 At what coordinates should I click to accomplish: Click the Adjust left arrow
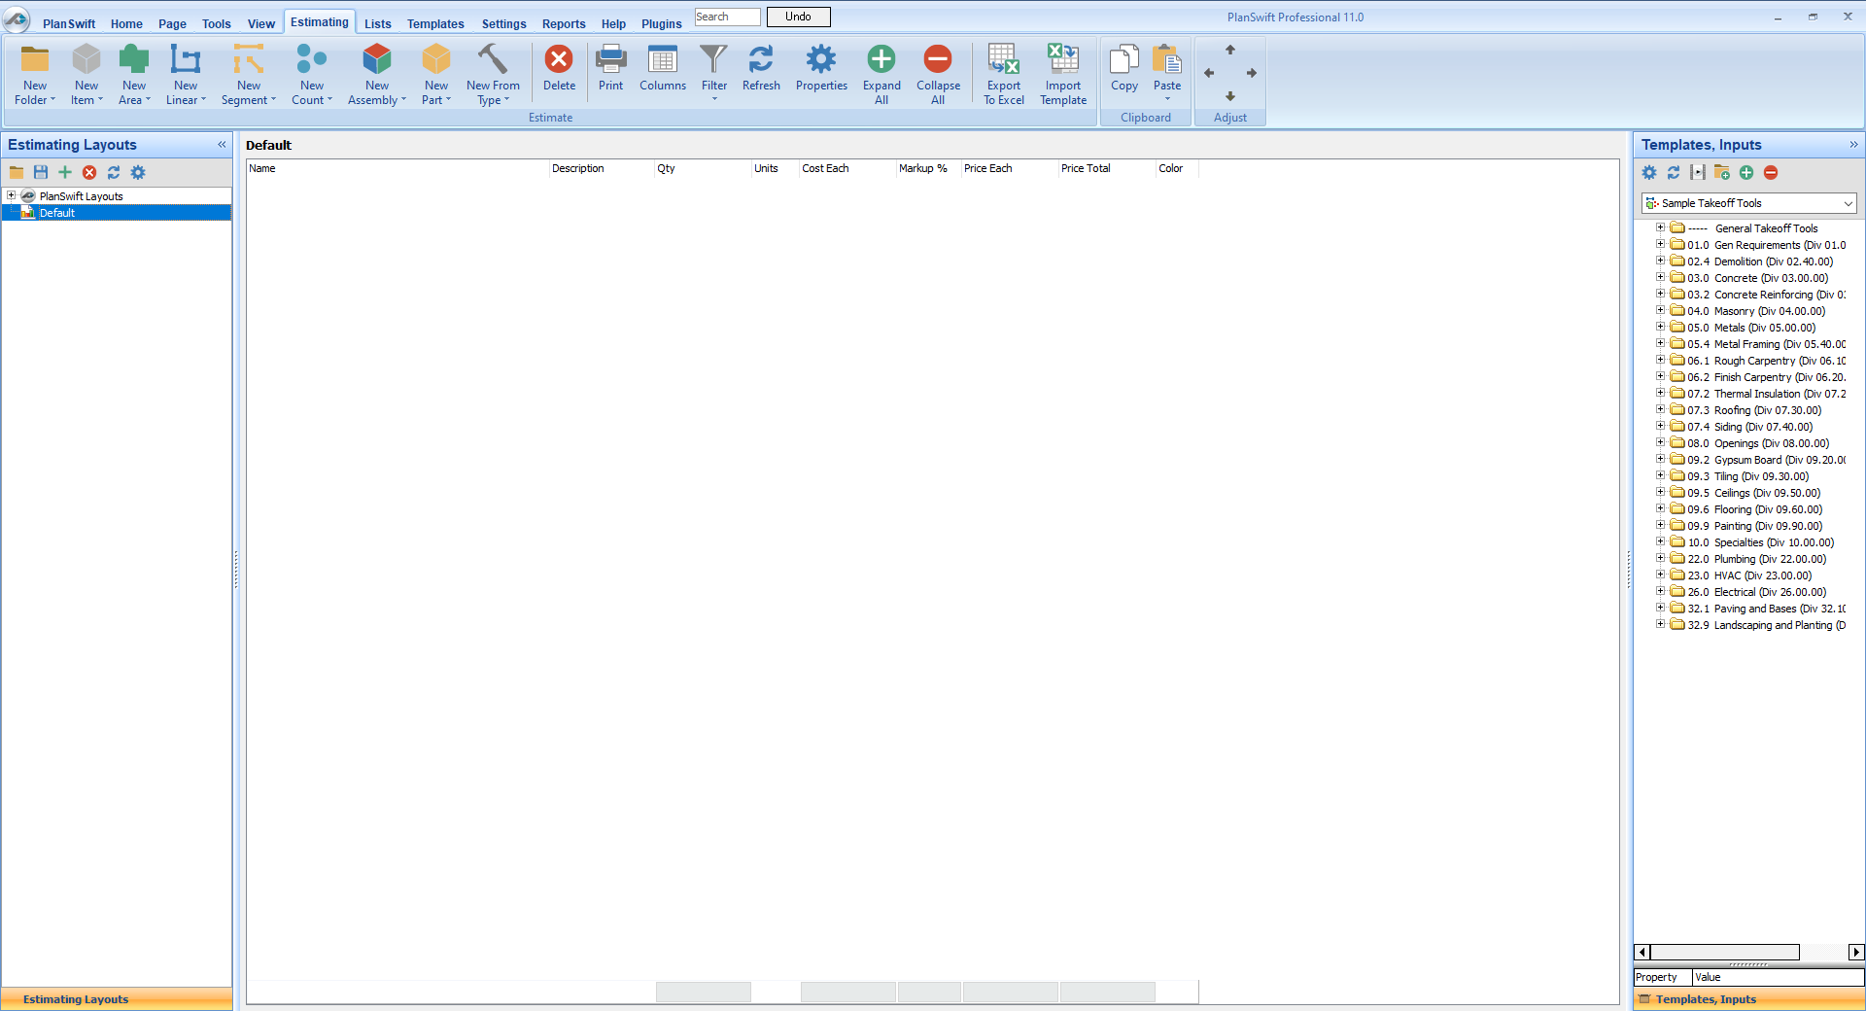click(1209, 73)
